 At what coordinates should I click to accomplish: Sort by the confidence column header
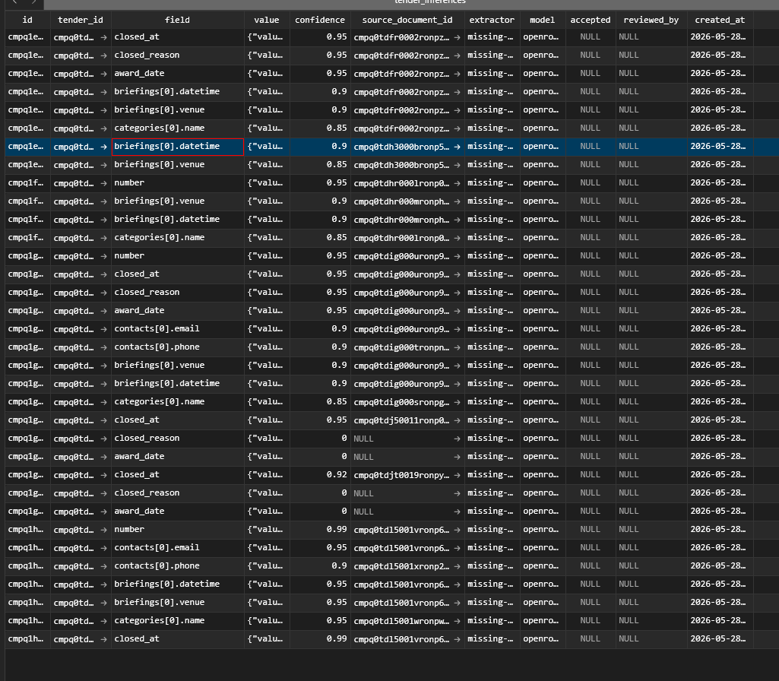pos(320,20)
